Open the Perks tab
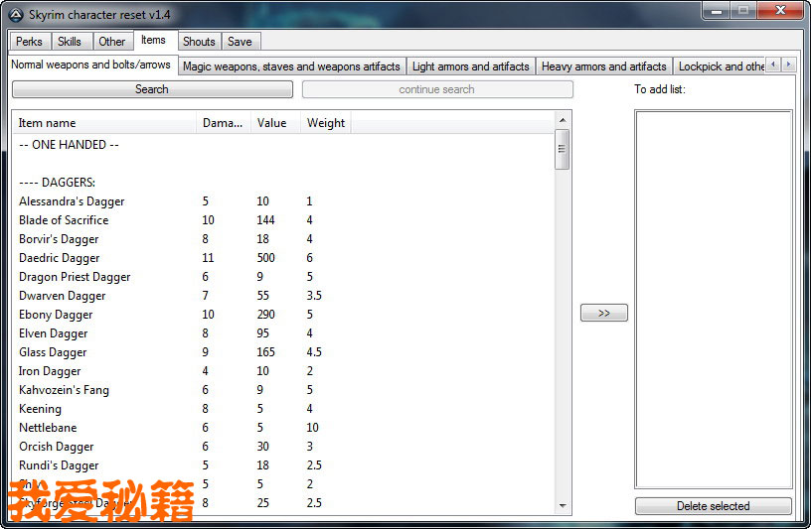Screen dimensions: 811x529 pos(29,42)
